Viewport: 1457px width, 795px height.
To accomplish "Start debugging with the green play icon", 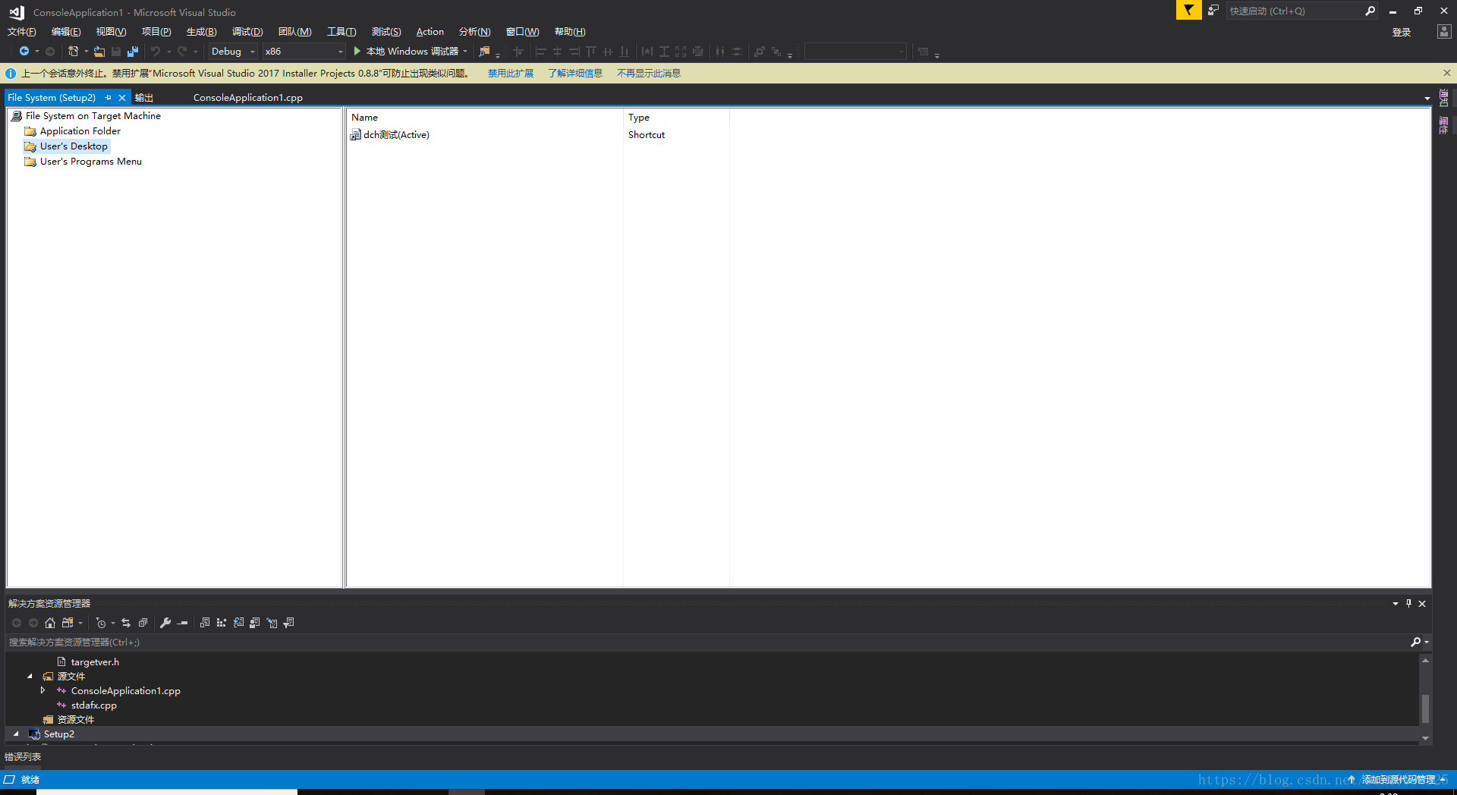I will [x=357, y=52].
